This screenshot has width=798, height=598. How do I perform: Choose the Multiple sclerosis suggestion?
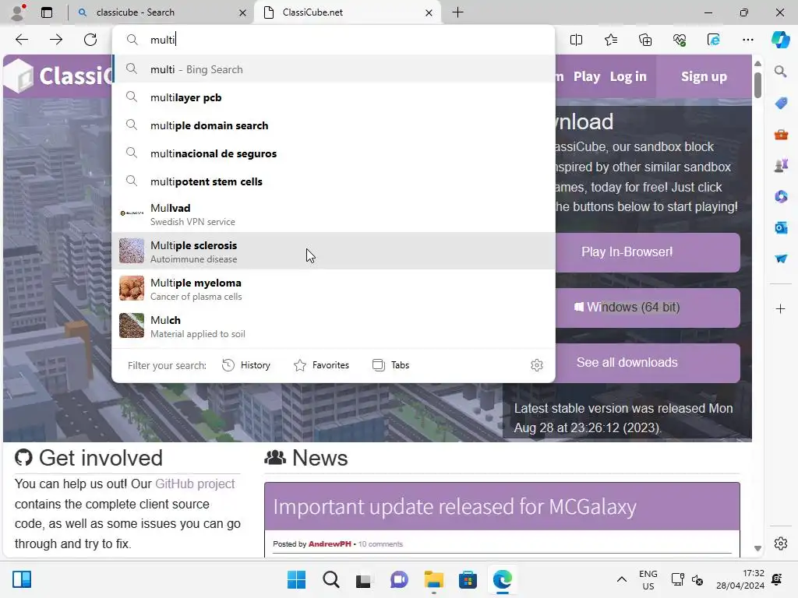click(x=334, y=252)
